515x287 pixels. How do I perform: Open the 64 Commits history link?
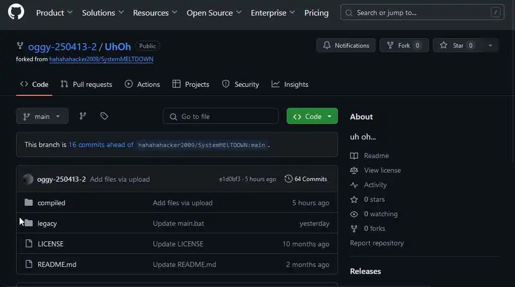(x=306, y=179)
